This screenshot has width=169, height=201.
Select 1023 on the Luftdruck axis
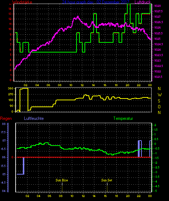[x=157, y=60]
